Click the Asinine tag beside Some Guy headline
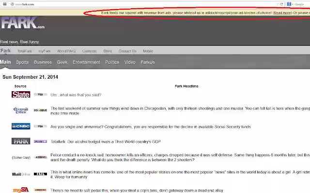The height and width of the screenshot is (193, 310). [x=40, y=157]
